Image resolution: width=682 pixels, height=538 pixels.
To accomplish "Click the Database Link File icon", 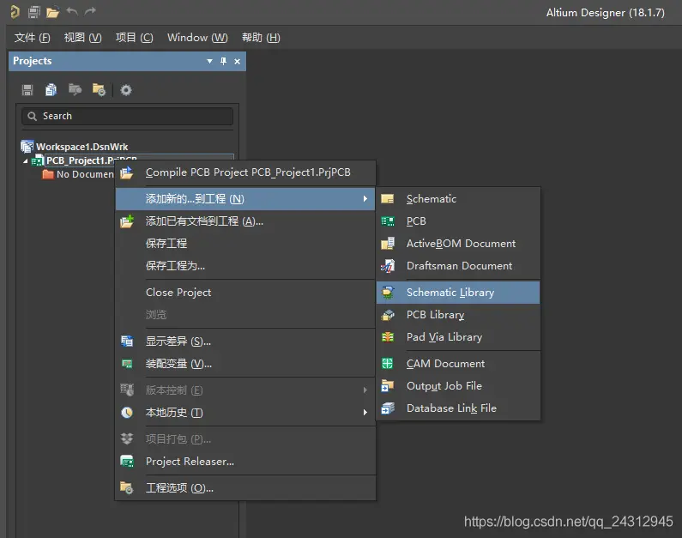I will tap(388, 408).
